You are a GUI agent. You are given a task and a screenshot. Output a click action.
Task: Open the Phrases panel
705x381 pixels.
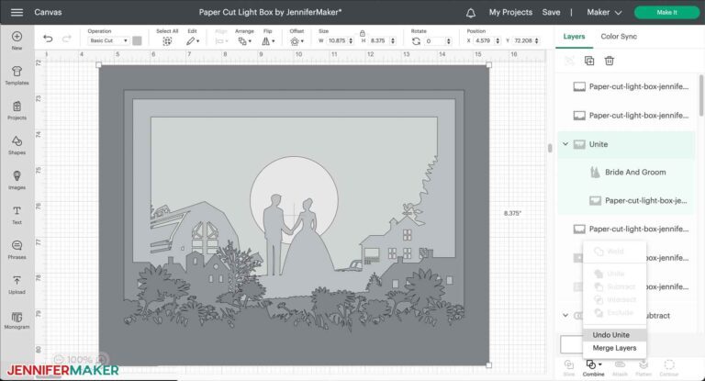click(x=17, y=250)
